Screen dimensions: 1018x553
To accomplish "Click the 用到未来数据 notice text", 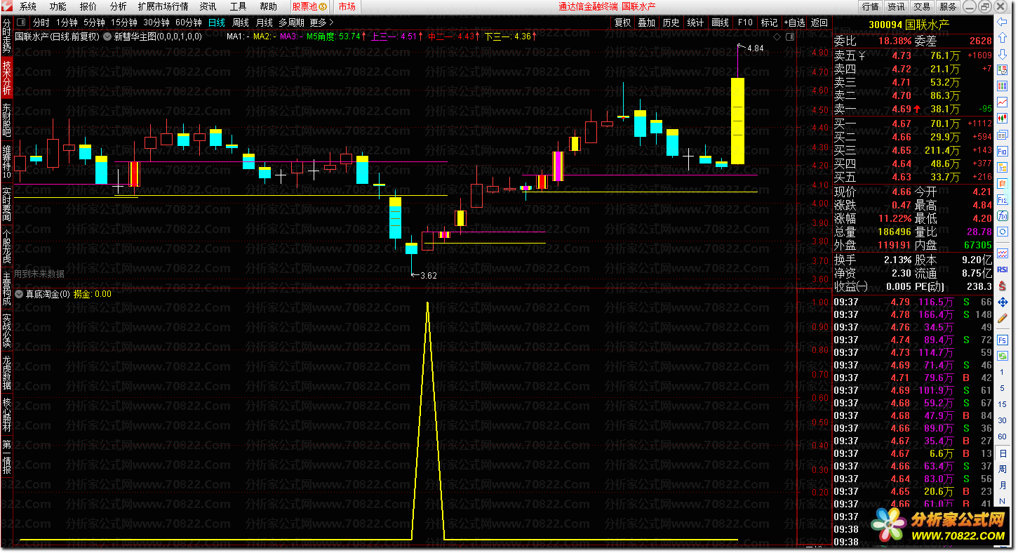I will point(39,274).
